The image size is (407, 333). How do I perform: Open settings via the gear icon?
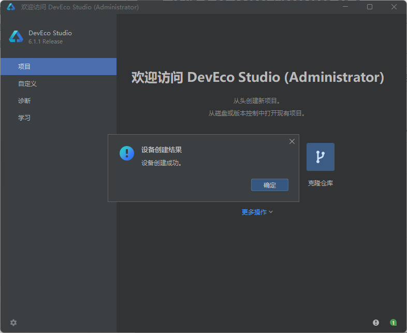pos(13,323)
